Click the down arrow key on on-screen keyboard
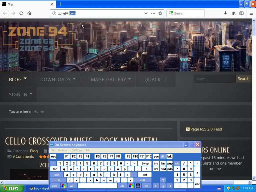 click(163, 186)
